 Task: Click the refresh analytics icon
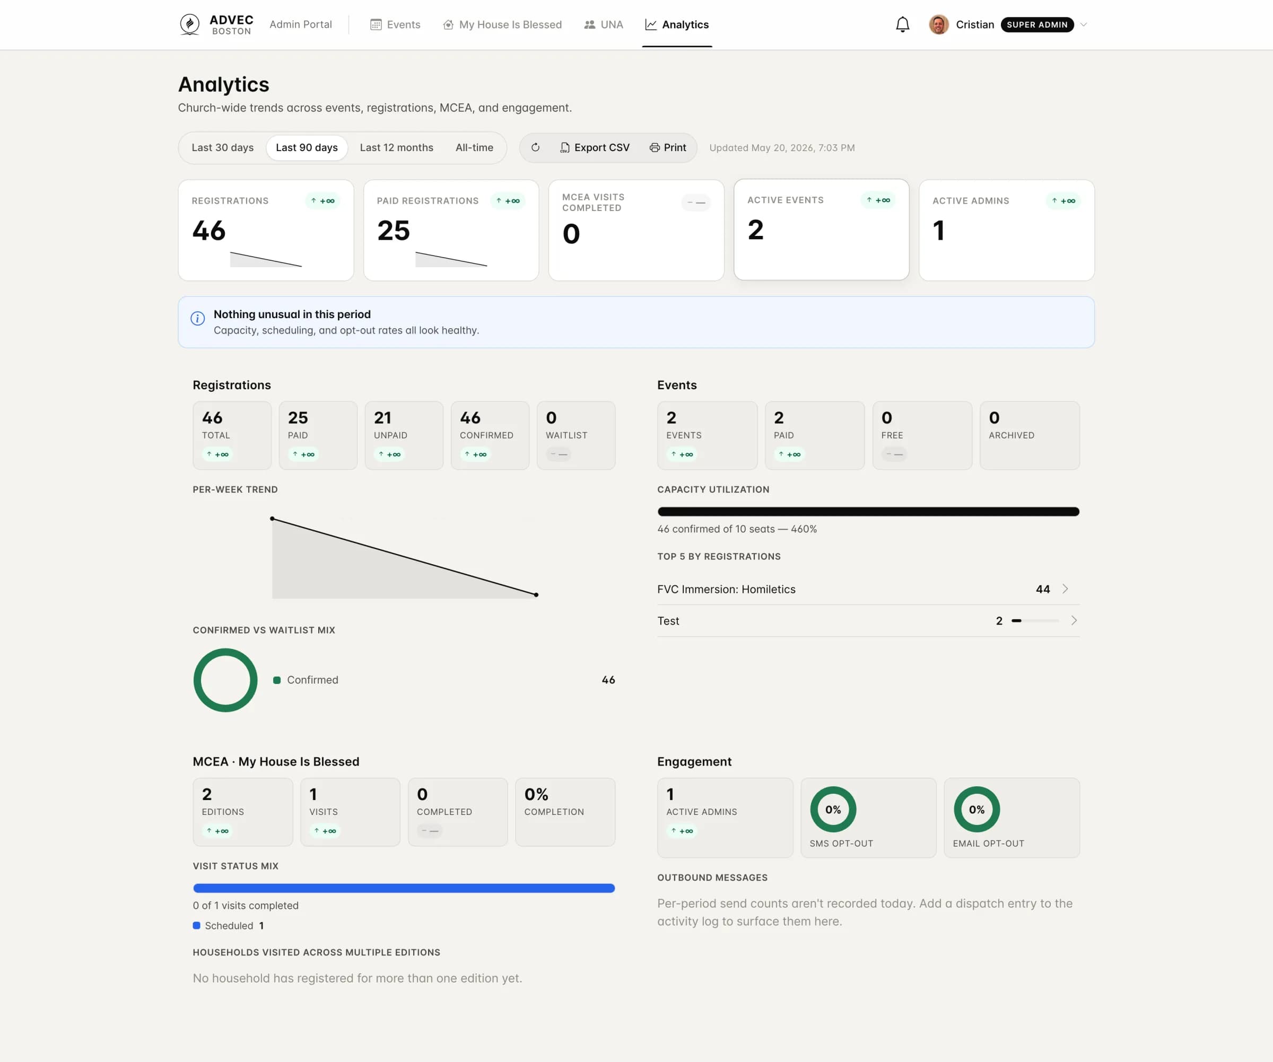(535, 147)
